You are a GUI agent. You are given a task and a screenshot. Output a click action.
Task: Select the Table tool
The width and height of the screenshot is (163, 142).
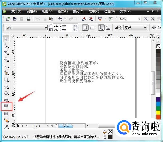click(6, 114)
